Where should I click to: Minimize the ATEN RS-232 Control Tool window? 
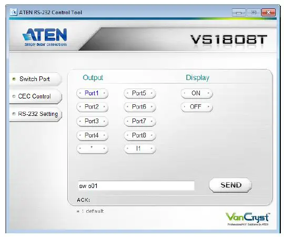point(239,13)
